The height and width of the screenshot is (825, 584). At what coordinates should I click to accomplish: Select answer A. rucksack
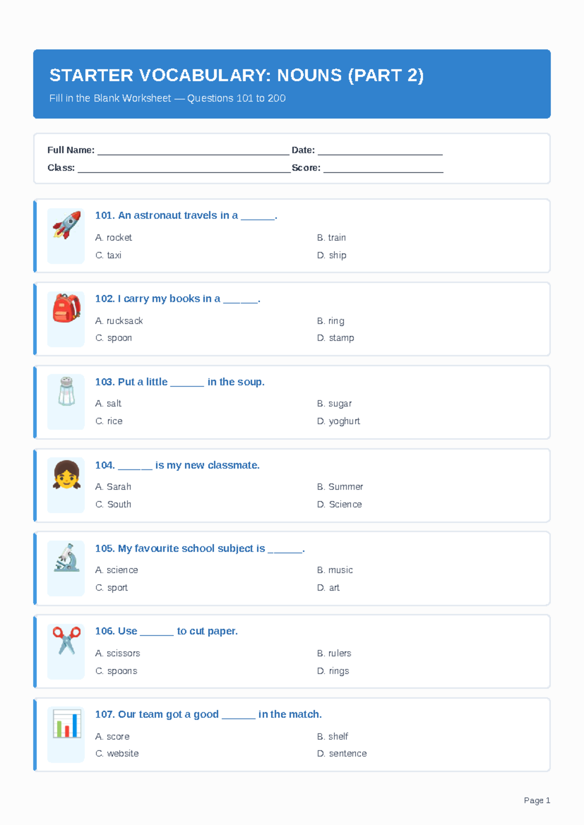point(119,321)
